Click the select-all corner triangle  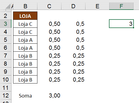8,6
